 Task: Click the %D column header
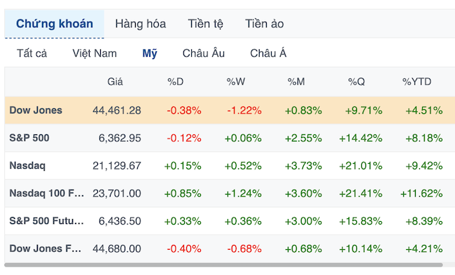click(x=176, y=82)
